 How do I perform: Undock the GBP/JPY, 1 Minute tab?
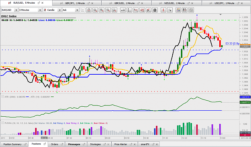pyautogui.click(x=89, y=3)
